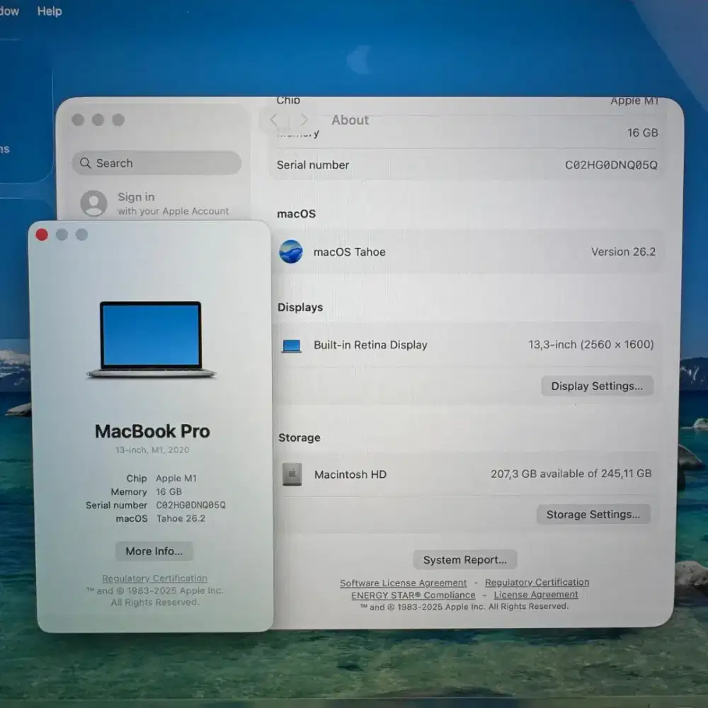Open Display Settings
Viewport: 708px width, 708px height.
pyautogui.click(x=597, y=386)
